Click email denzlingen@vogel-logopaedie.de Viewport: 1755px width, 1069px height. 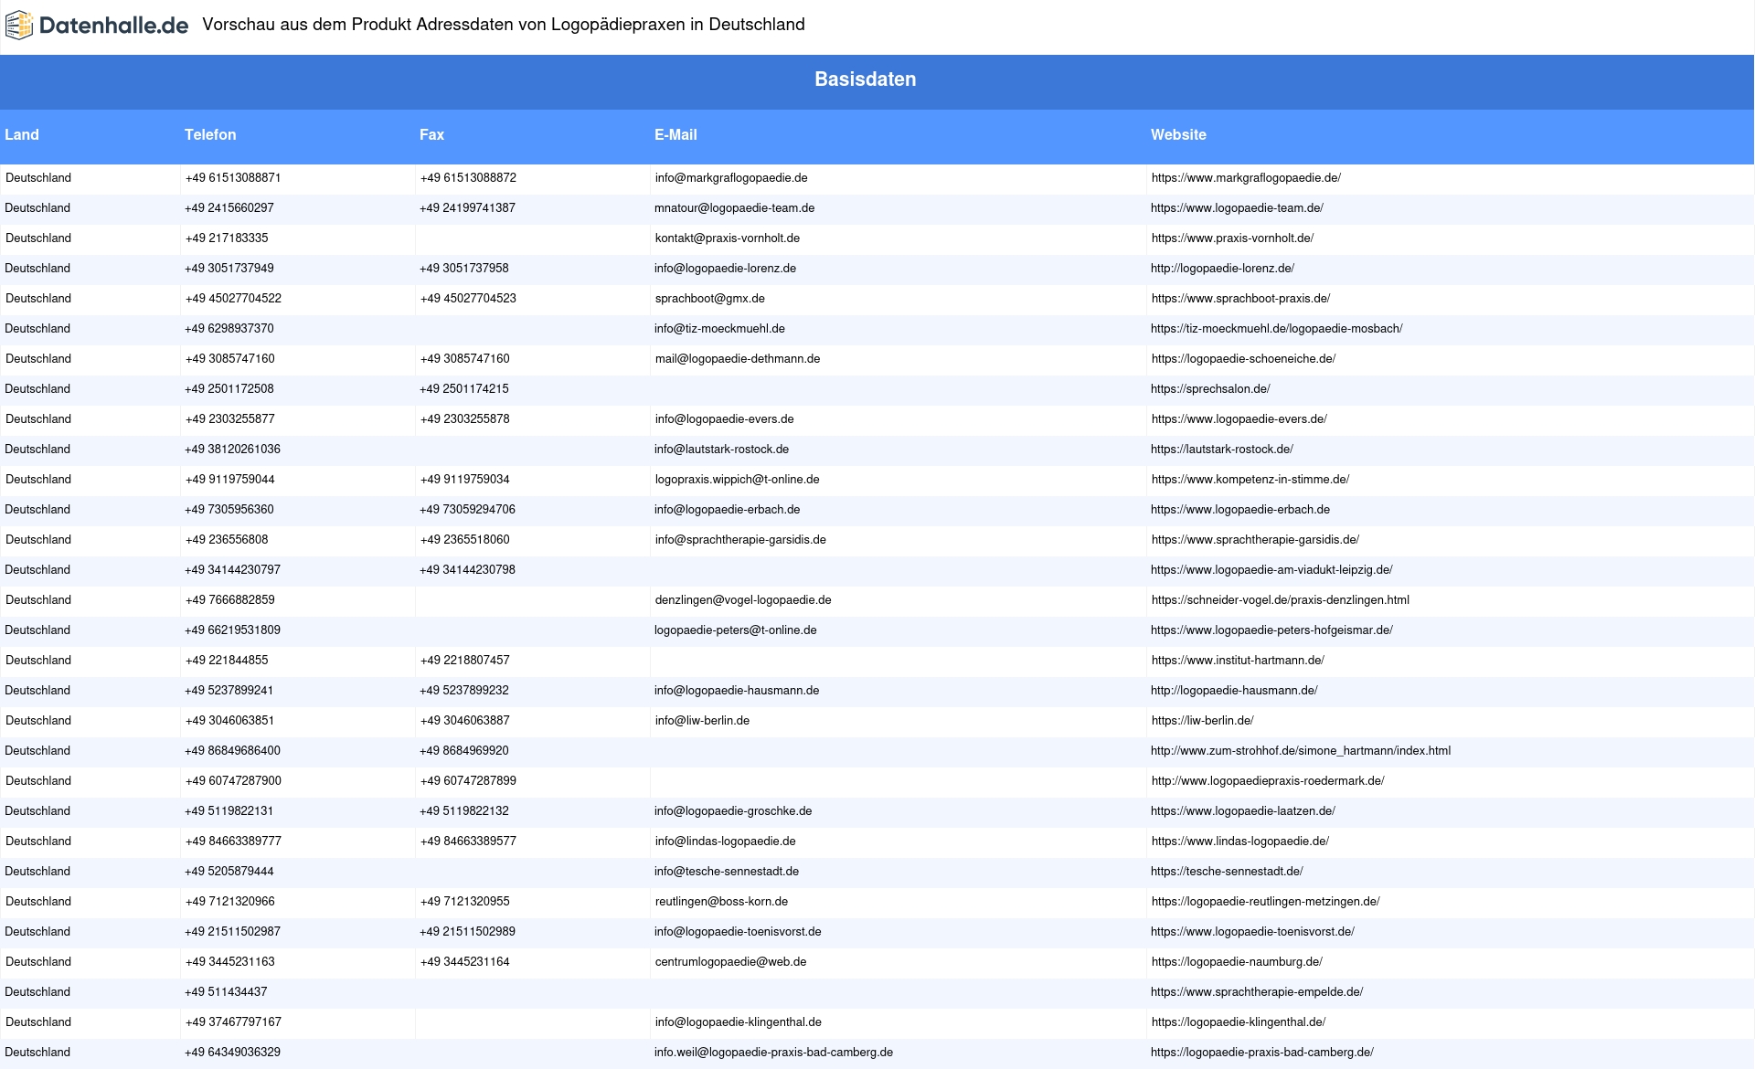[743, 600]
